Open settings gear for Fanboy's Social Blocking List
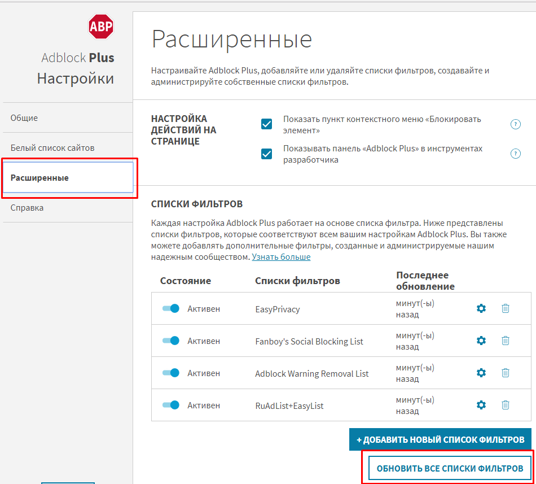Screen dimensions: 536x484 tap(481, 341)
